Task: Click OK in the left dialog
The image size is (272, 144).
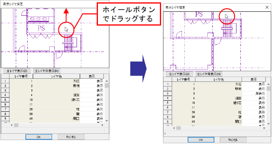Action: click(x=39, y=137)
